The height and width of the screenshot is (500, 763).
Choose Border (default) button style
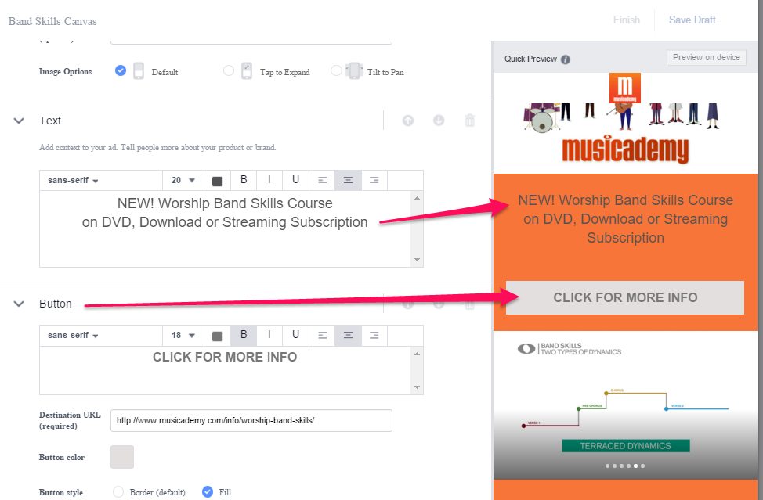118,491
